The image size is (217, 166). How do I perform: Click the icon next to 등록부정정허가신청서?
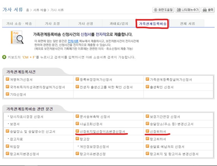click(x=77, y=79)
